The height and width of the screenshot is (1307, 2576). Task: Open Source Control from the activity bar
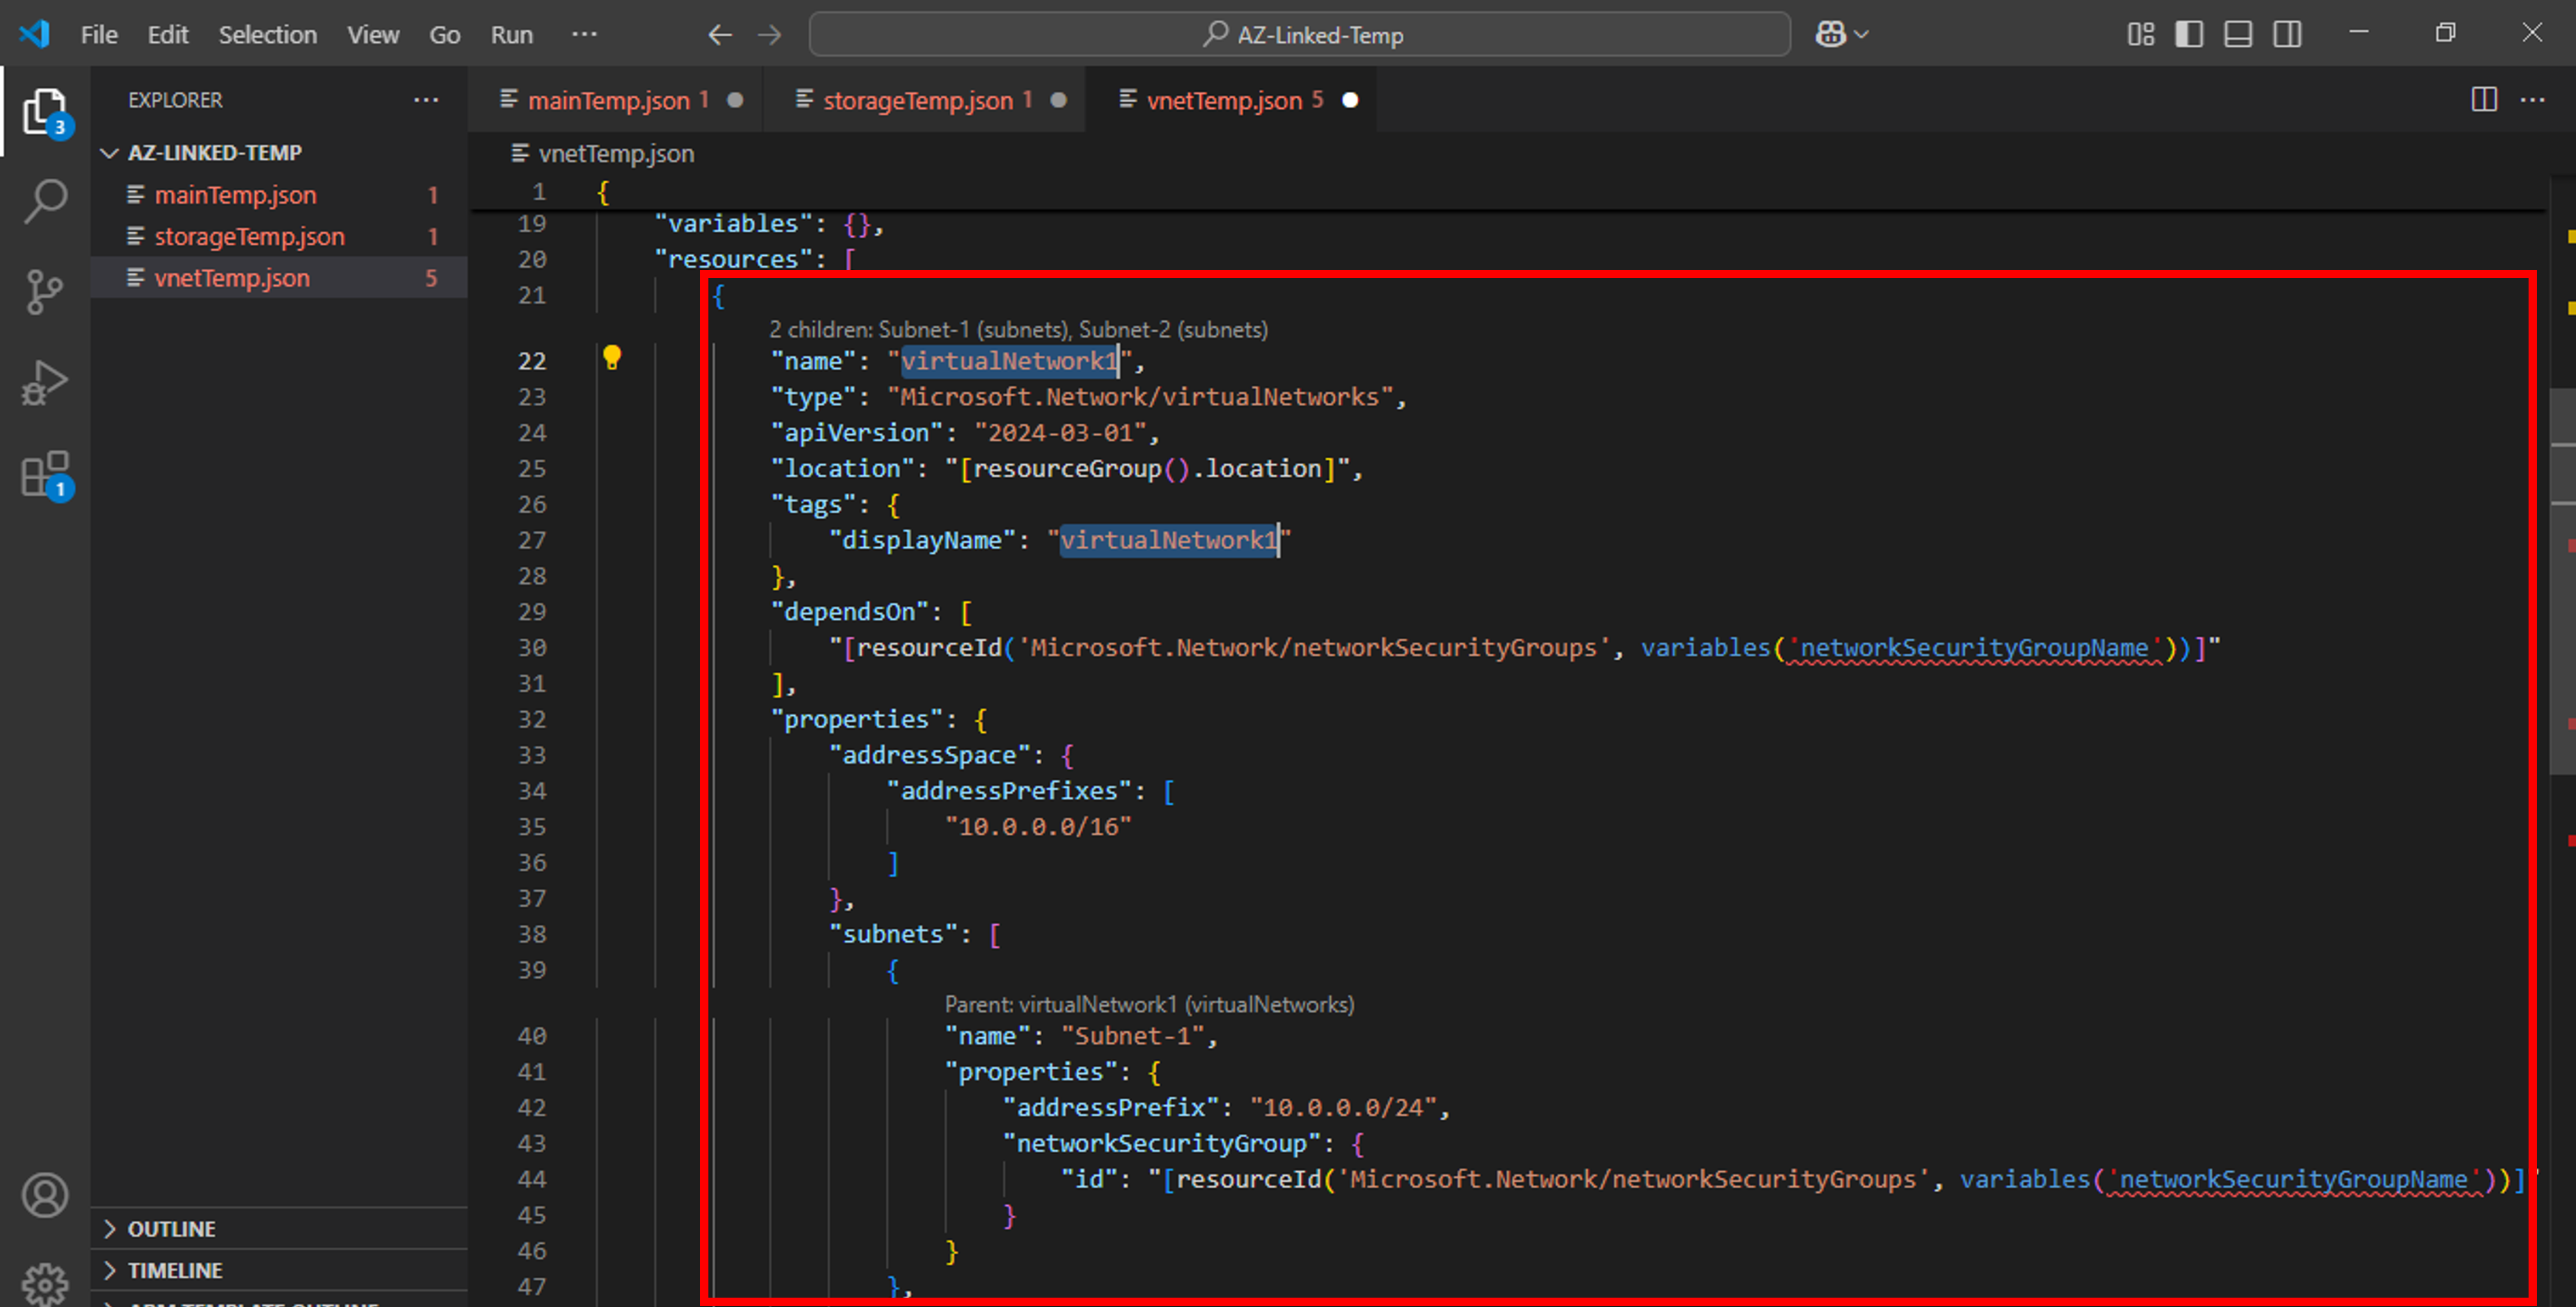tap(44, 290)
